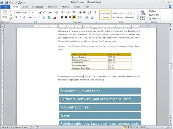Grow font size with the large A icon
This screenshot has height=129, width=173.
pyautogui.click(x=40, y=12)
